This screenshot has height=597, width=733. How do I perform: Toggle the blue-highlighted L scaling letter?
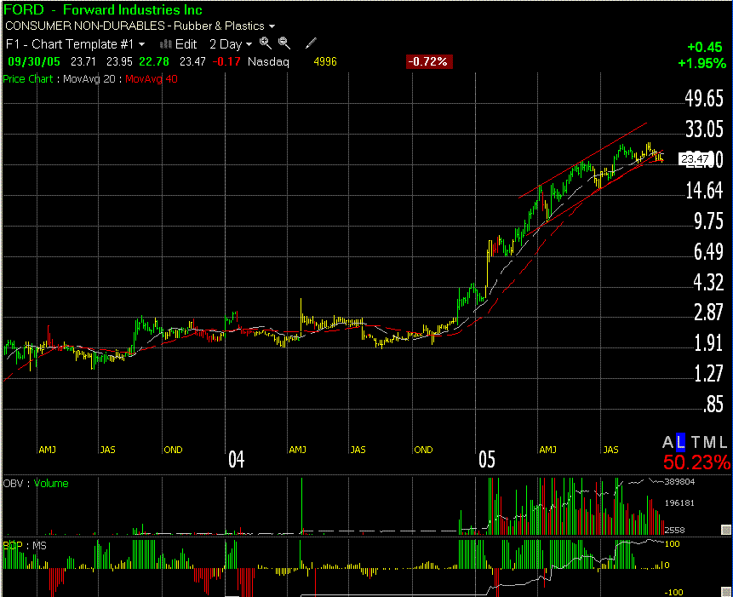tap(681, 442)
